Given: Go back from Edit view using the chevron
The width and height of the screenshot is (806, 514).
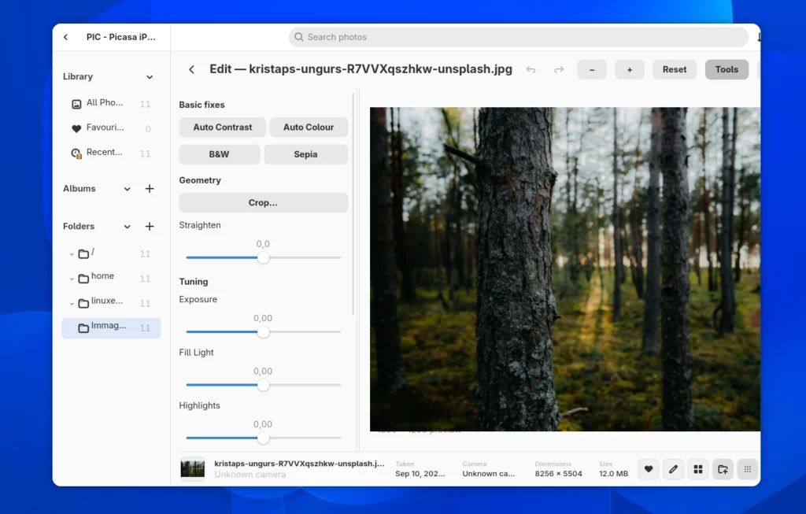Looking at the screenshot, I should click(191, 69).
